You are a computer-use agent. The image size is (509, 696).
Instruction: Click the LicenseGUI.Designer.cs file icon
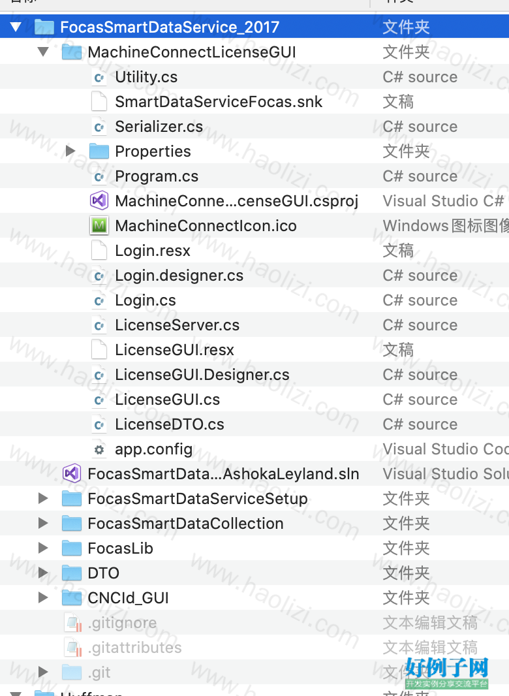99,375
